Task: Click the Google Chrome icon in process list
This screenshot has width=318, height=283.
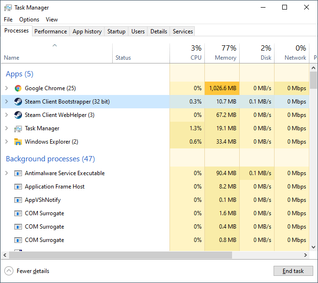Action: 18,88
